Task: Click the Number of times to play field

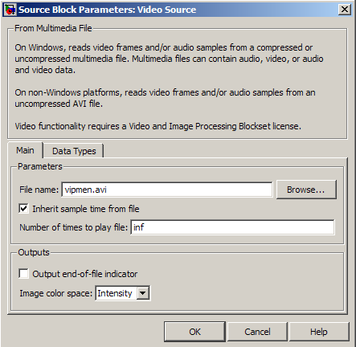Action: (x=232, y=227)
